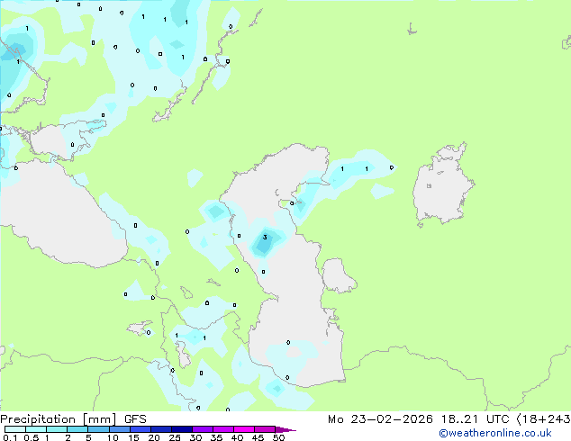Choose the 25–30 mm navy legend swatch
The height and width of the screenshot is (441, 571).
coord(181,429)
